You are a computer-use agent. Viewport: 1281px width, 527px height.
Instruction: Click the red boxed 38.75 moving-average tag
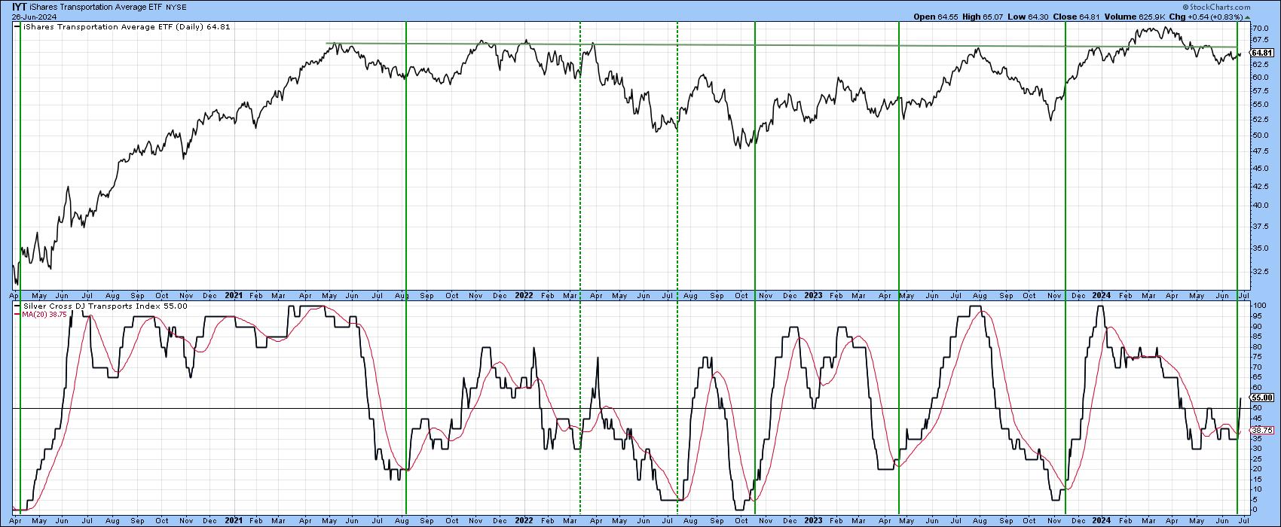pyautogui.click(x=1261, y=431)
